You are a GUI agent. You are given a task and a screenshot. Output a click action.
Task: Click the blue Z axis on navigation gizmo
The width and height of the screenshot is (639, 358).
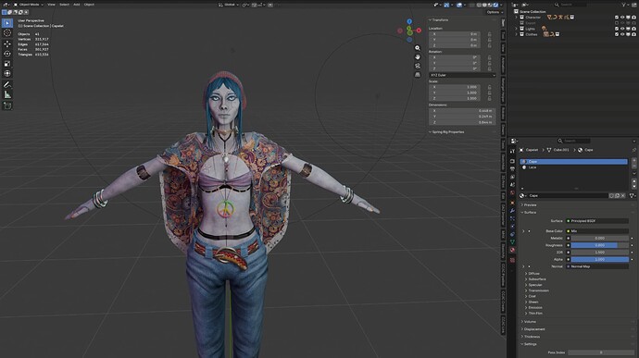point(409,21)
